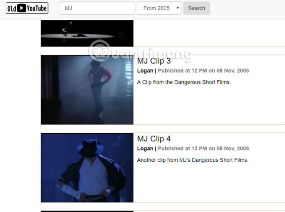285x212 pixels.
Task: Click the Old YouTube logo
Action: click(27, 8)
